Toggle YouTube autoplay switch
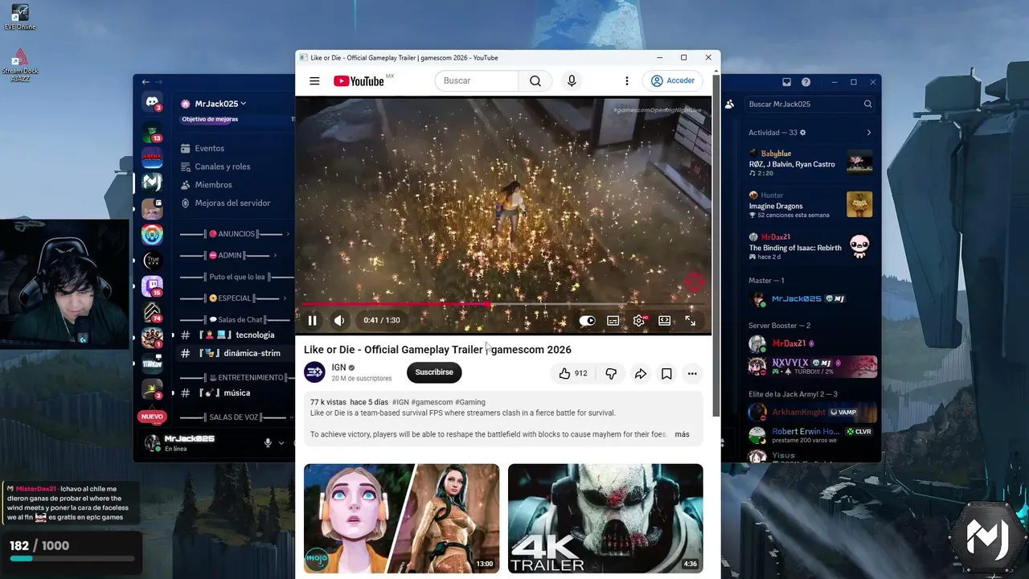1029x579 pixels. 588,320
